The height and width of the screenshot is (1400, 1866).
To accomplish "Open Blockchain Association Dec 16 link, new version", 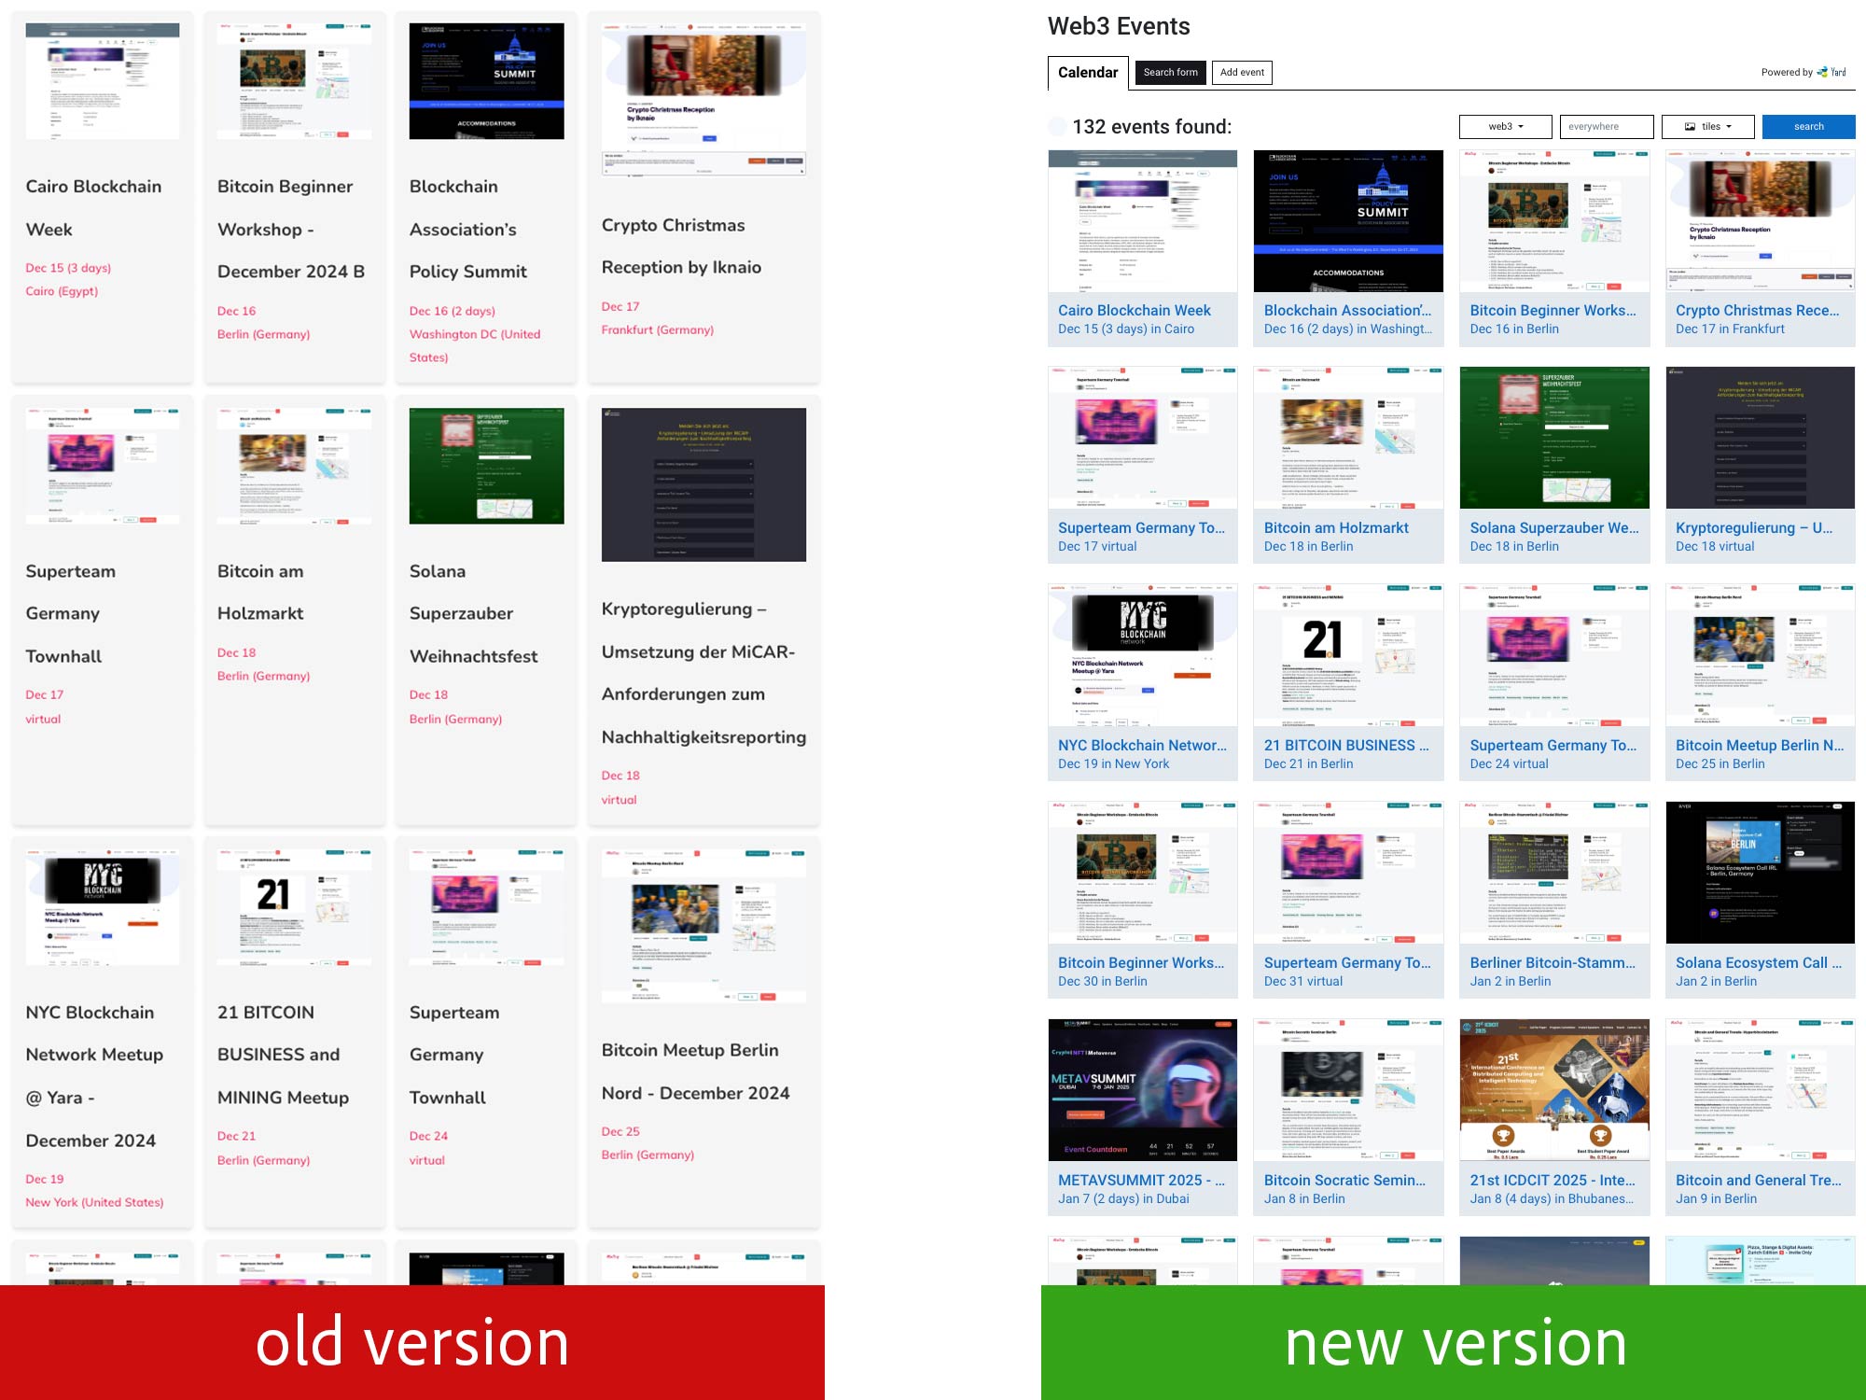I will (1347, 310).
